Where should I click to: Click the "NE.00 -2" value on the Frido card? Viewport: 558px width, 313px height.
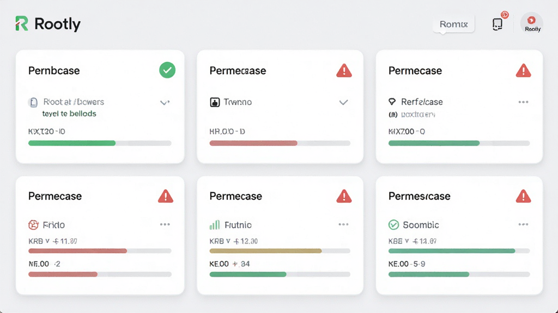tap(45, 264)
